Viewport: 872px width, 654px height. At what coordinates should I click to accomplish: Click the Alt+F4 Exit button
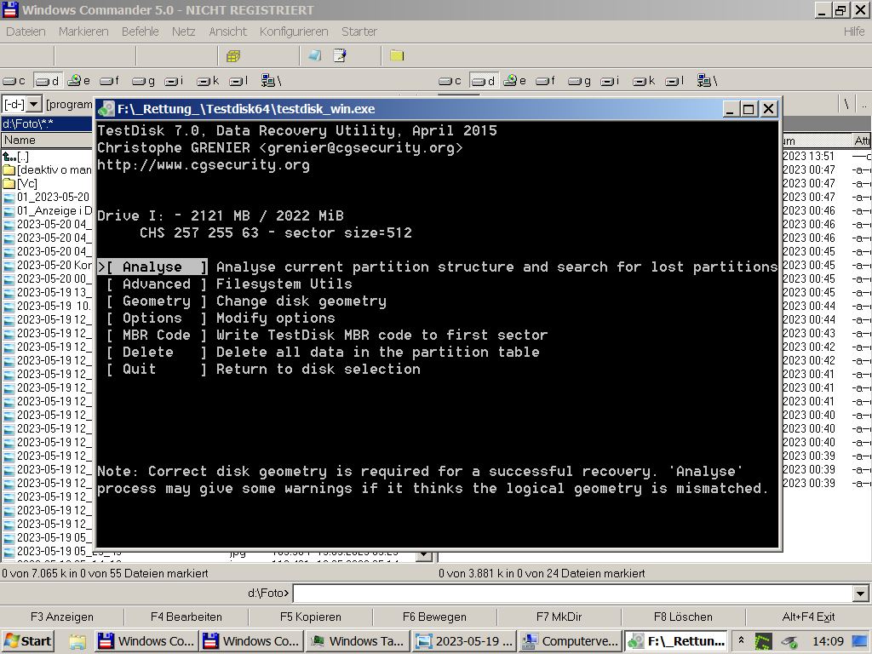(808, 617)
